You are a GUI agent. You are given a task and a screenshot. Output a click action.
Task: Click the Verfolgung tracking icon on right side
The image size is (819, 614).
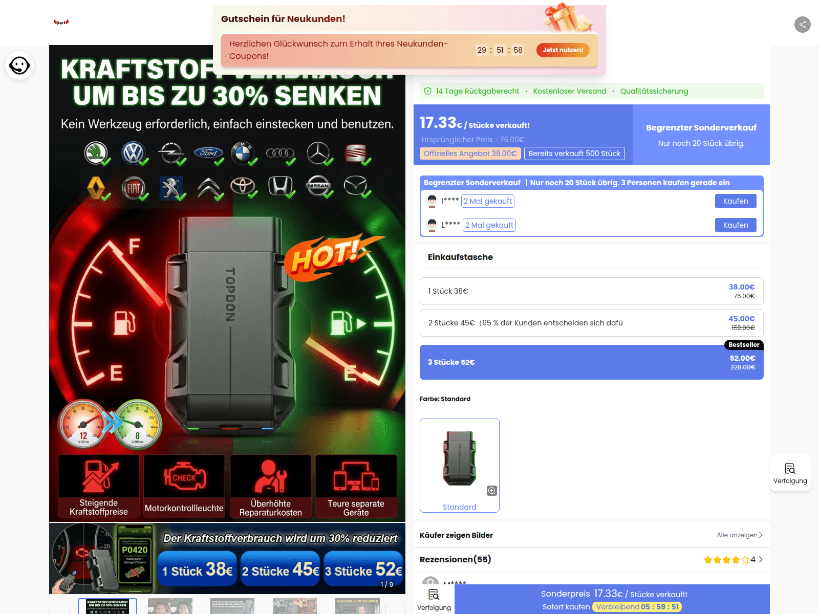tap(790, 473)
